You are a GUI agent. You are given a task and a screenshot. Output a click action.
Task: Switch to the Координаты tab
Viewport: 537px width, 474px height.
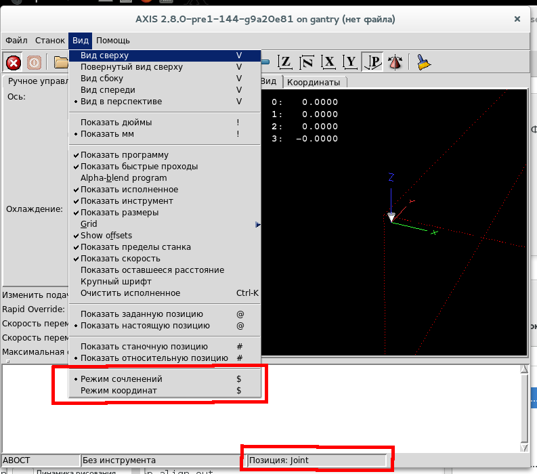pyautogui.click(x=314, y=83)
